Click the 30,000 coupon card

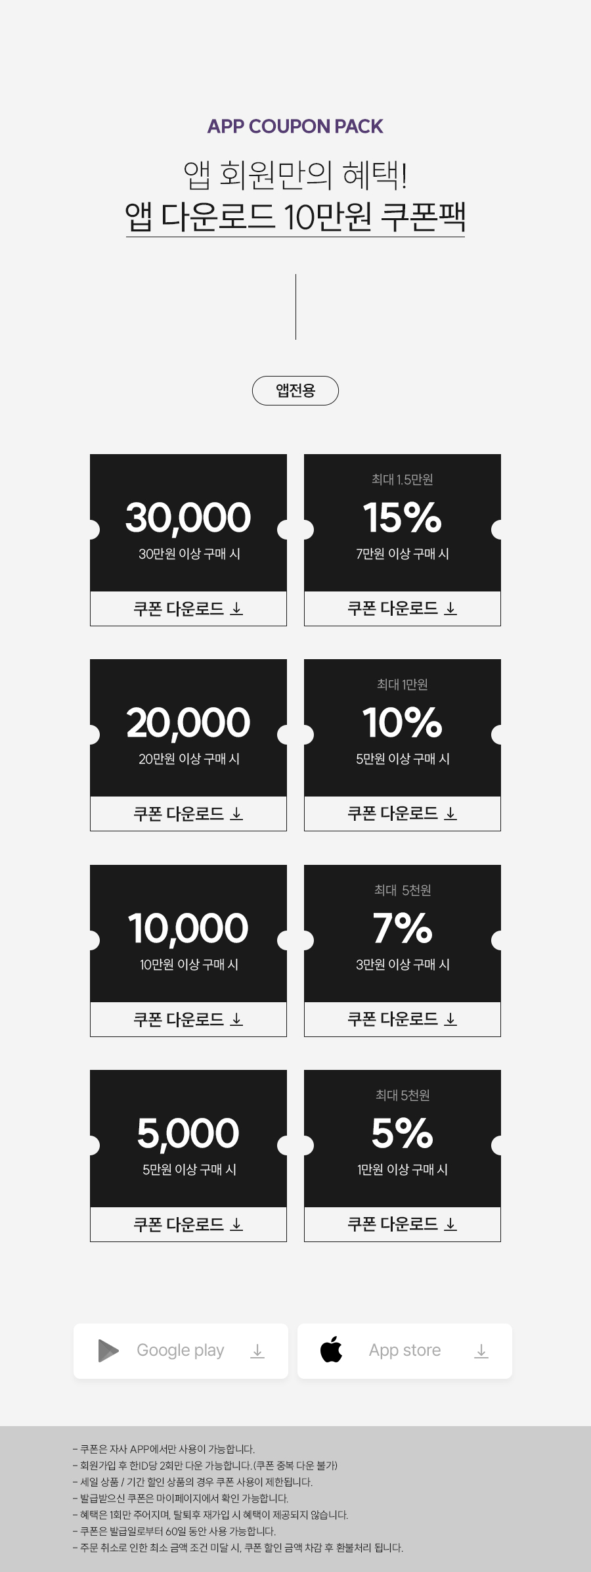tap(188, 522)
